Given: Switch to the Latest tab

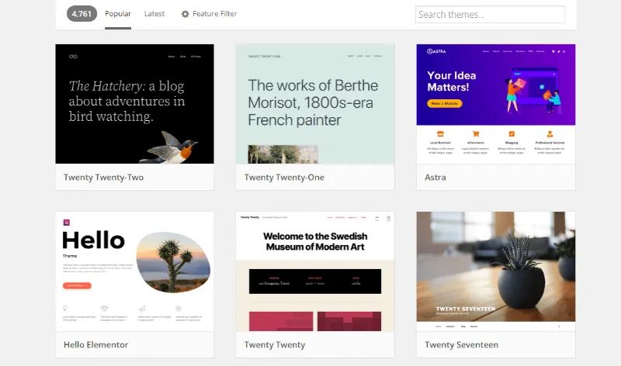Looking at the screenshot, I should 154,13.
